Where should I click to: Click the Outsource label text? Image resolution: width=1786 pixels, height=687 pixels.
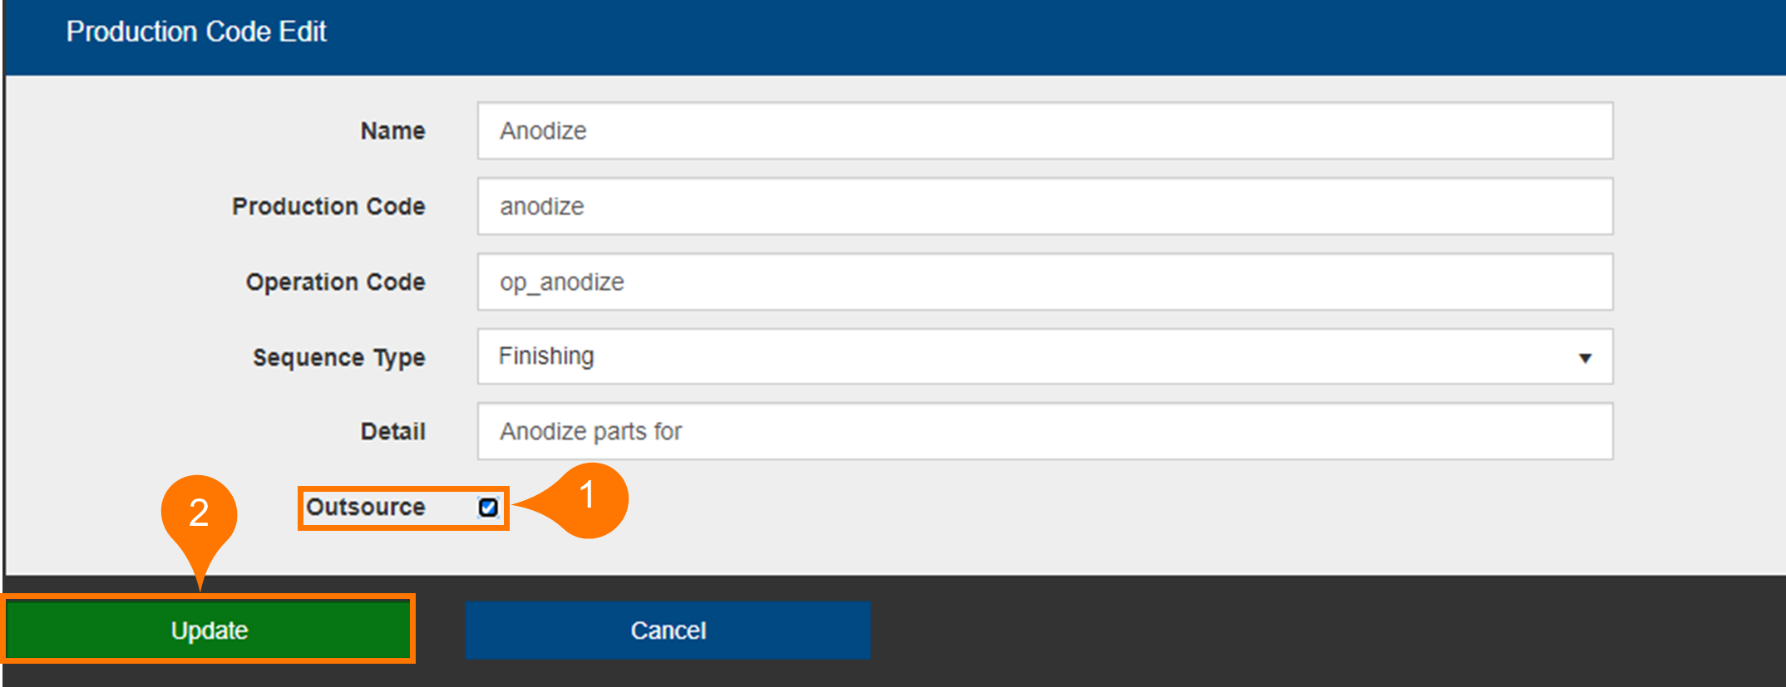(x=366, y=507)
